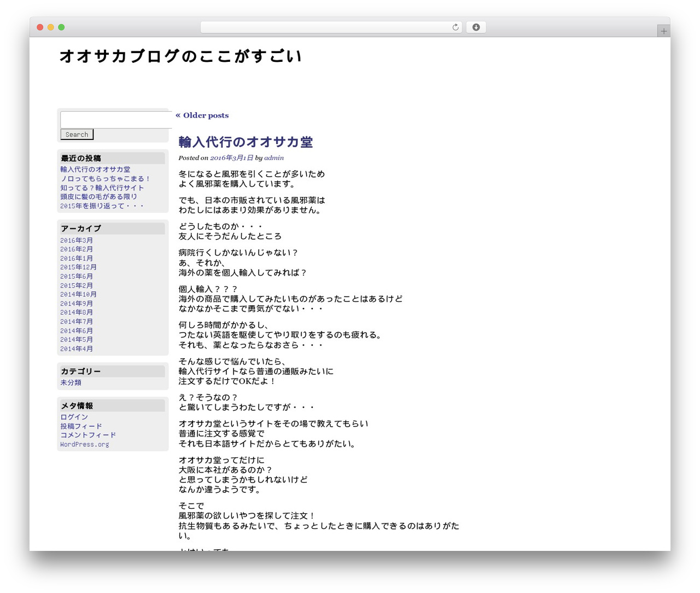Open the 2014年8月 archive
The width and height of the screenshot is (700, 593).
coord(77,313)
